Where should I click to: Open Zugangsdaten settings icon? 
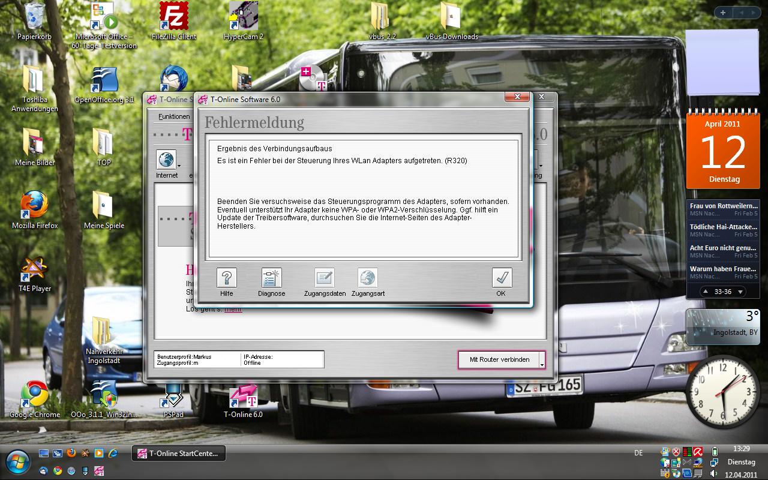(x=324, y=278)
